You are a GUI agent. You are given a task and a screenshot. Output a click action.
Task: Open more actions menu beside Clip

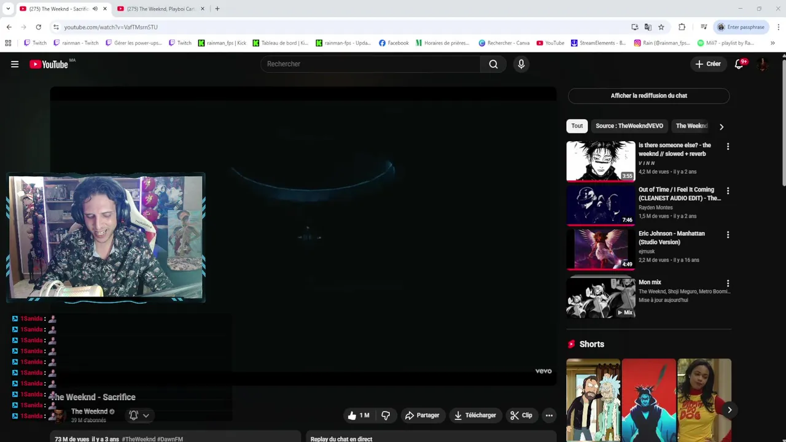coord(549,416)
